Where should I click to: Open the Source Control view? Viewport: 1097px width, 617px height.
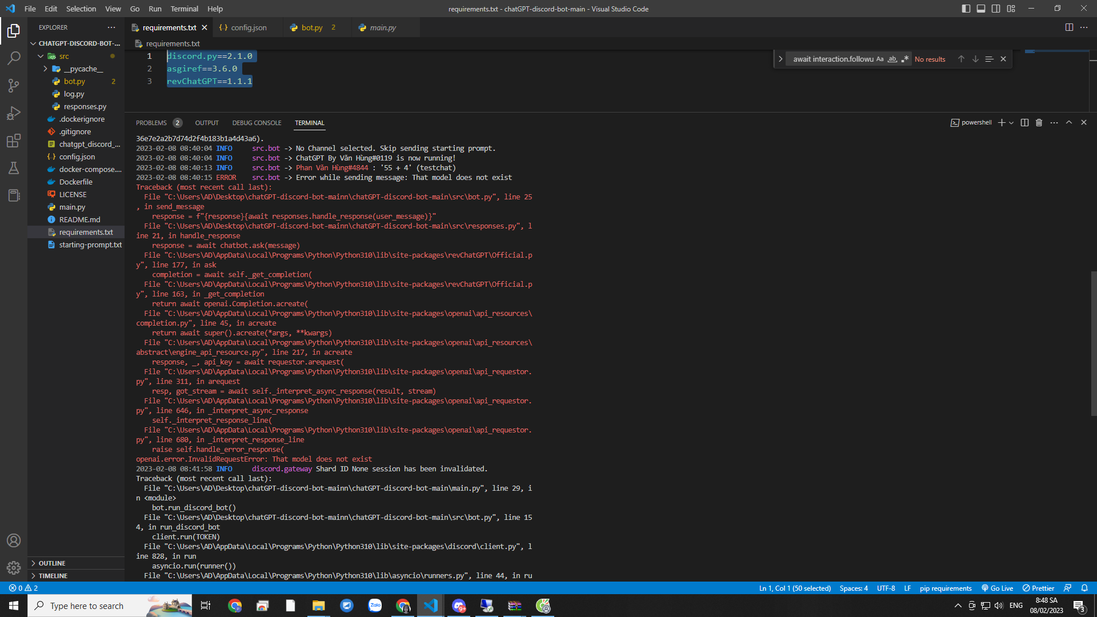(14, 85)
